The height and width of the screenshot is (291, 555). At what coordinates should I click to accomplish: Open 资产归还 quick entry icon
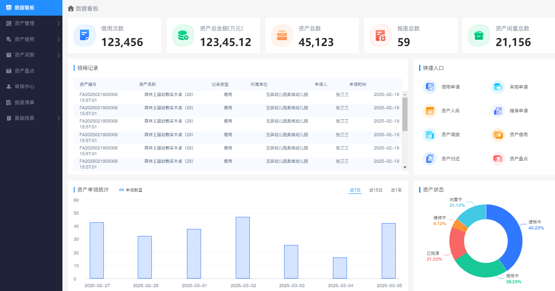(430, 159)
